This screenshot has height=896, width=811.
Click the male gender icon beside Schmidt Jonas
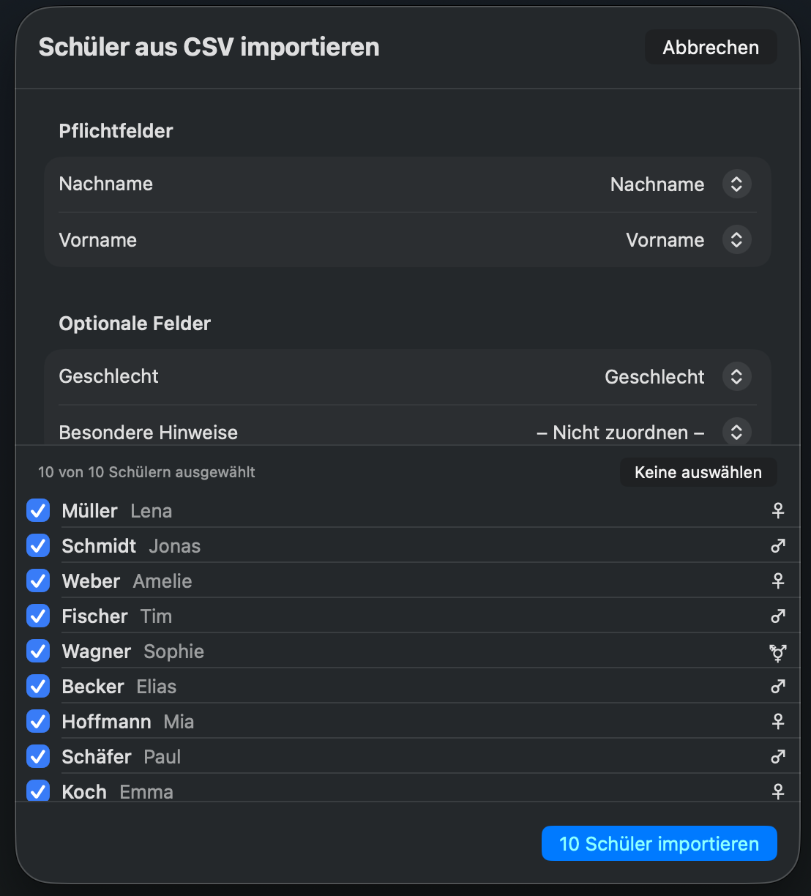pos(777,545)
